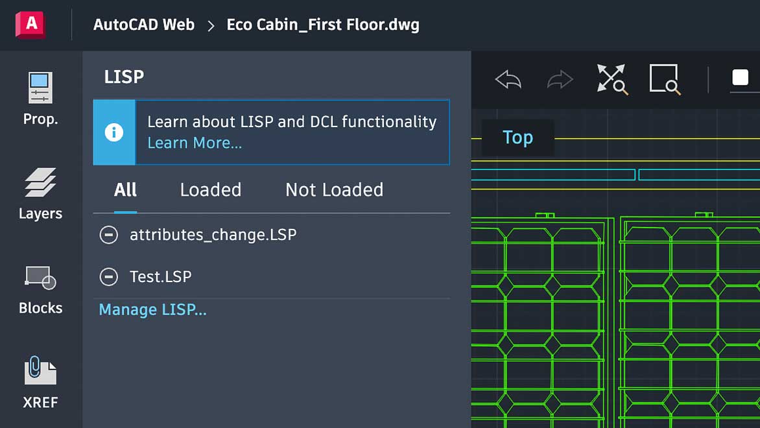This screenshot has width=760, height=428.
Task: Unload attributes_change.LSP using its minus toggle
Action: 108,235
